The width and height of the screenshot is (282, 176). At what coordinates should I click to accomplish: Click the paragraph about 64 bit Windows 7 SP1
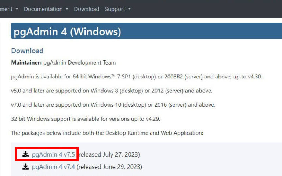(x=137, y=77)
